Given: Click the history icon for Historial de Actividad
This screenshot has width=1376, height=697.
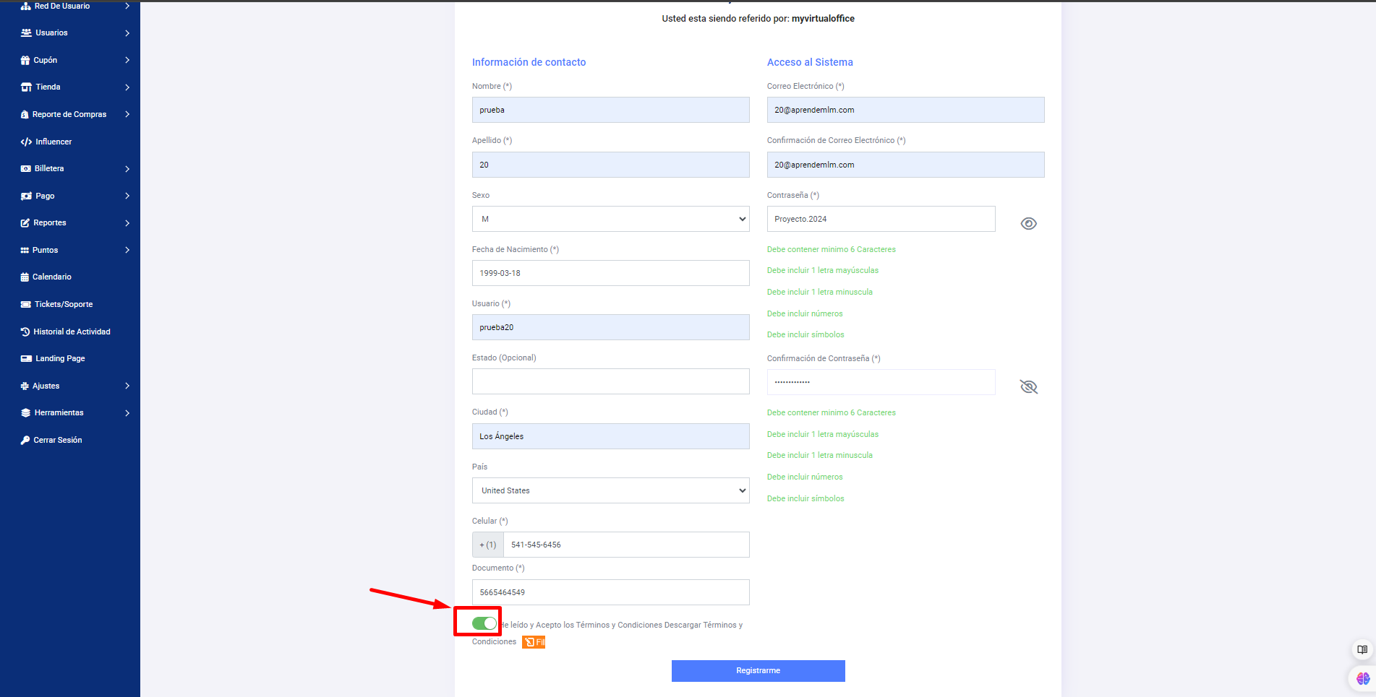Looking at the screenshot, I should pyautogui.click(x=25, y=332).
